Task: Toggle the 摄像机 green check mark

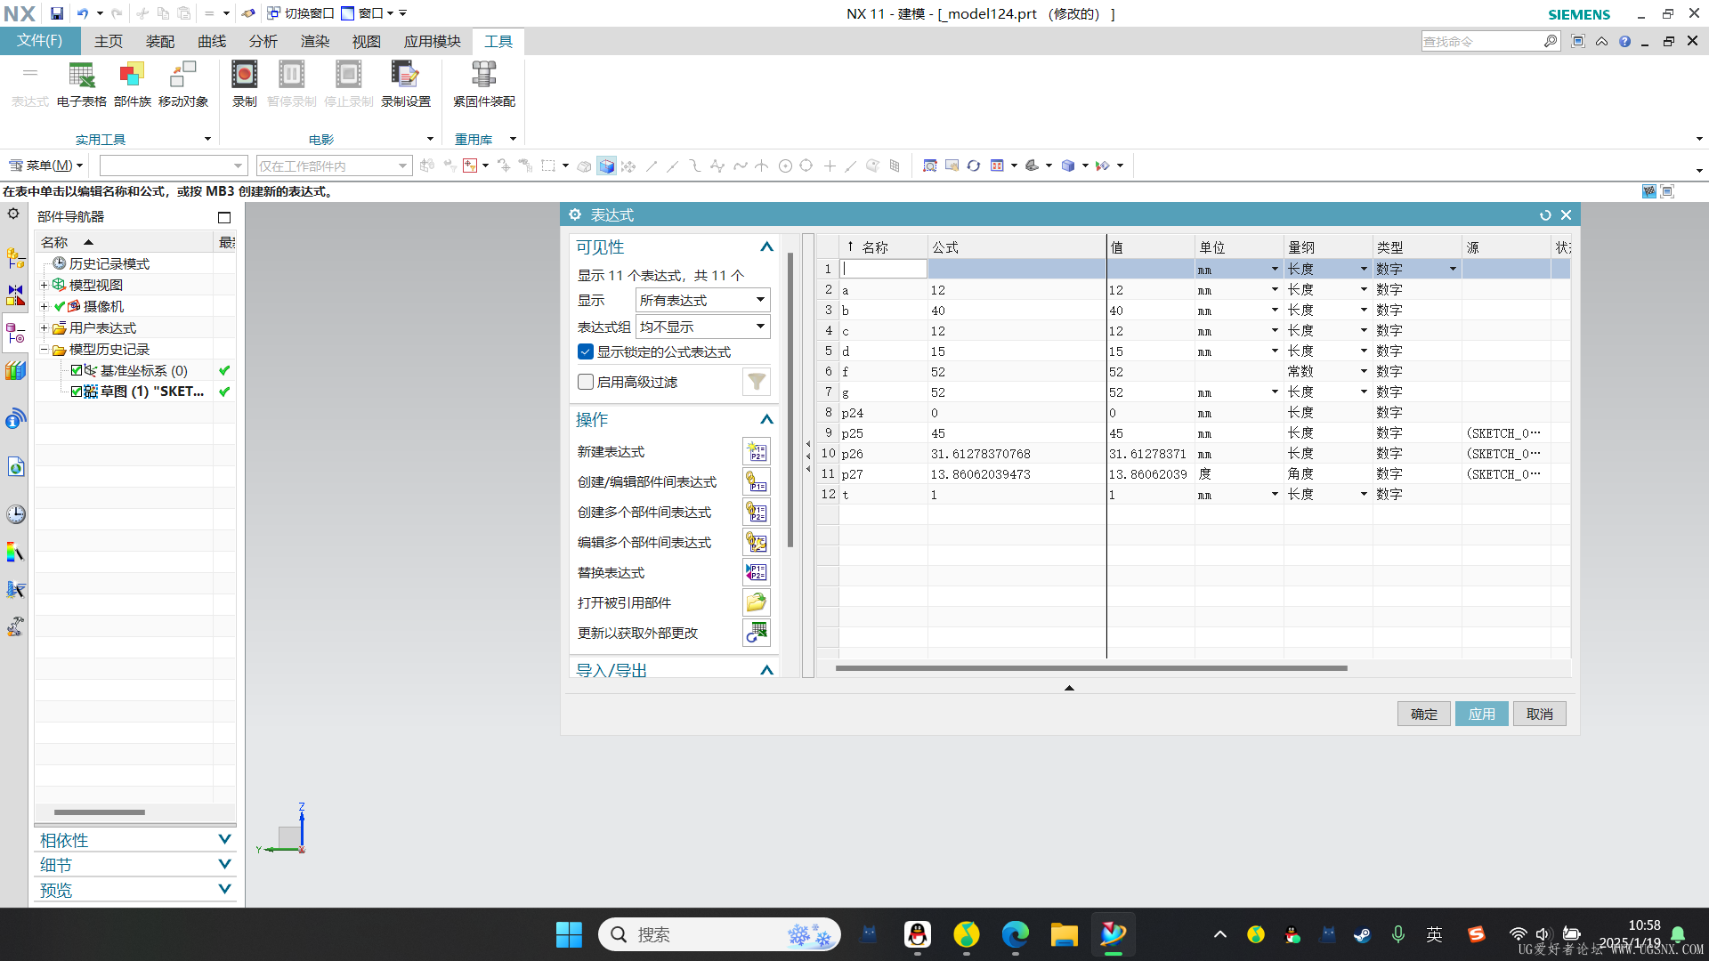Action: (60, 306)
